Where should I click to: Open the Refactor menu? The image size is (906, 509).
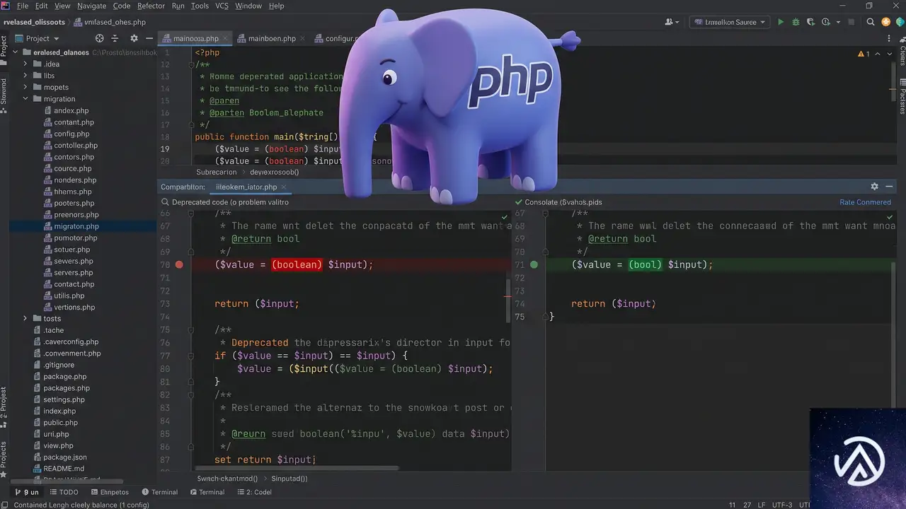coord(151,6)
